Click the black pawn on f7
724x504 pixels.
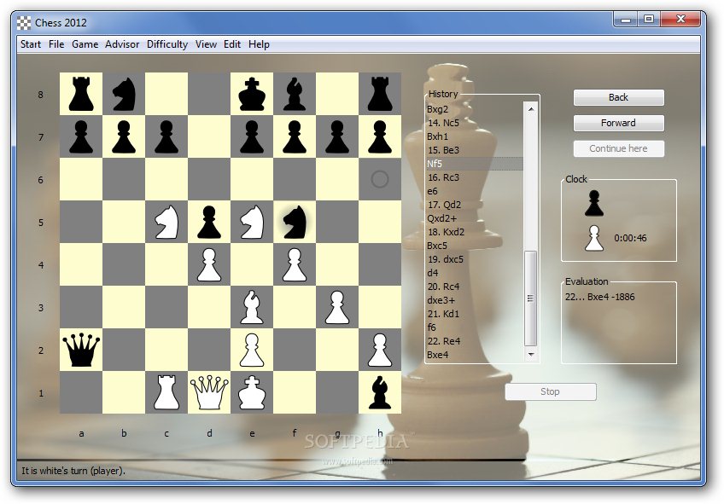(295, 137)
